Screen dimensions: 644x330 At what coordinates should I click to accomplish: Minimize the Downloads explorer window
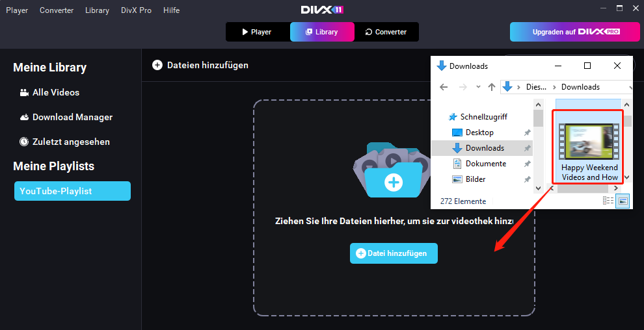tap(557, 66)
